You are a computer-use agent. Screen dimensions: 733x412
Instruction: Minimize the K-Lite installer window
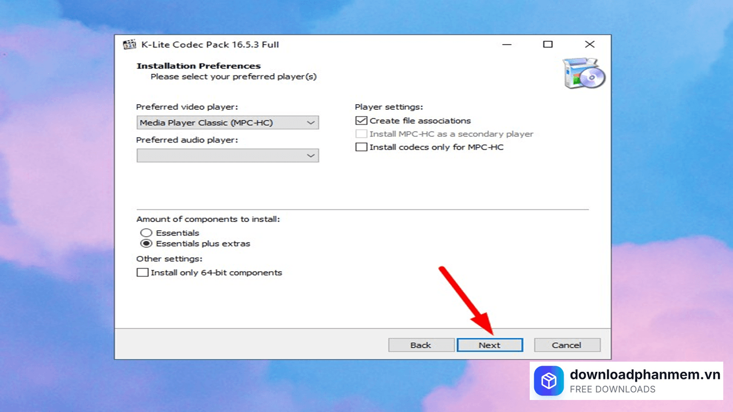coord(507,45)
